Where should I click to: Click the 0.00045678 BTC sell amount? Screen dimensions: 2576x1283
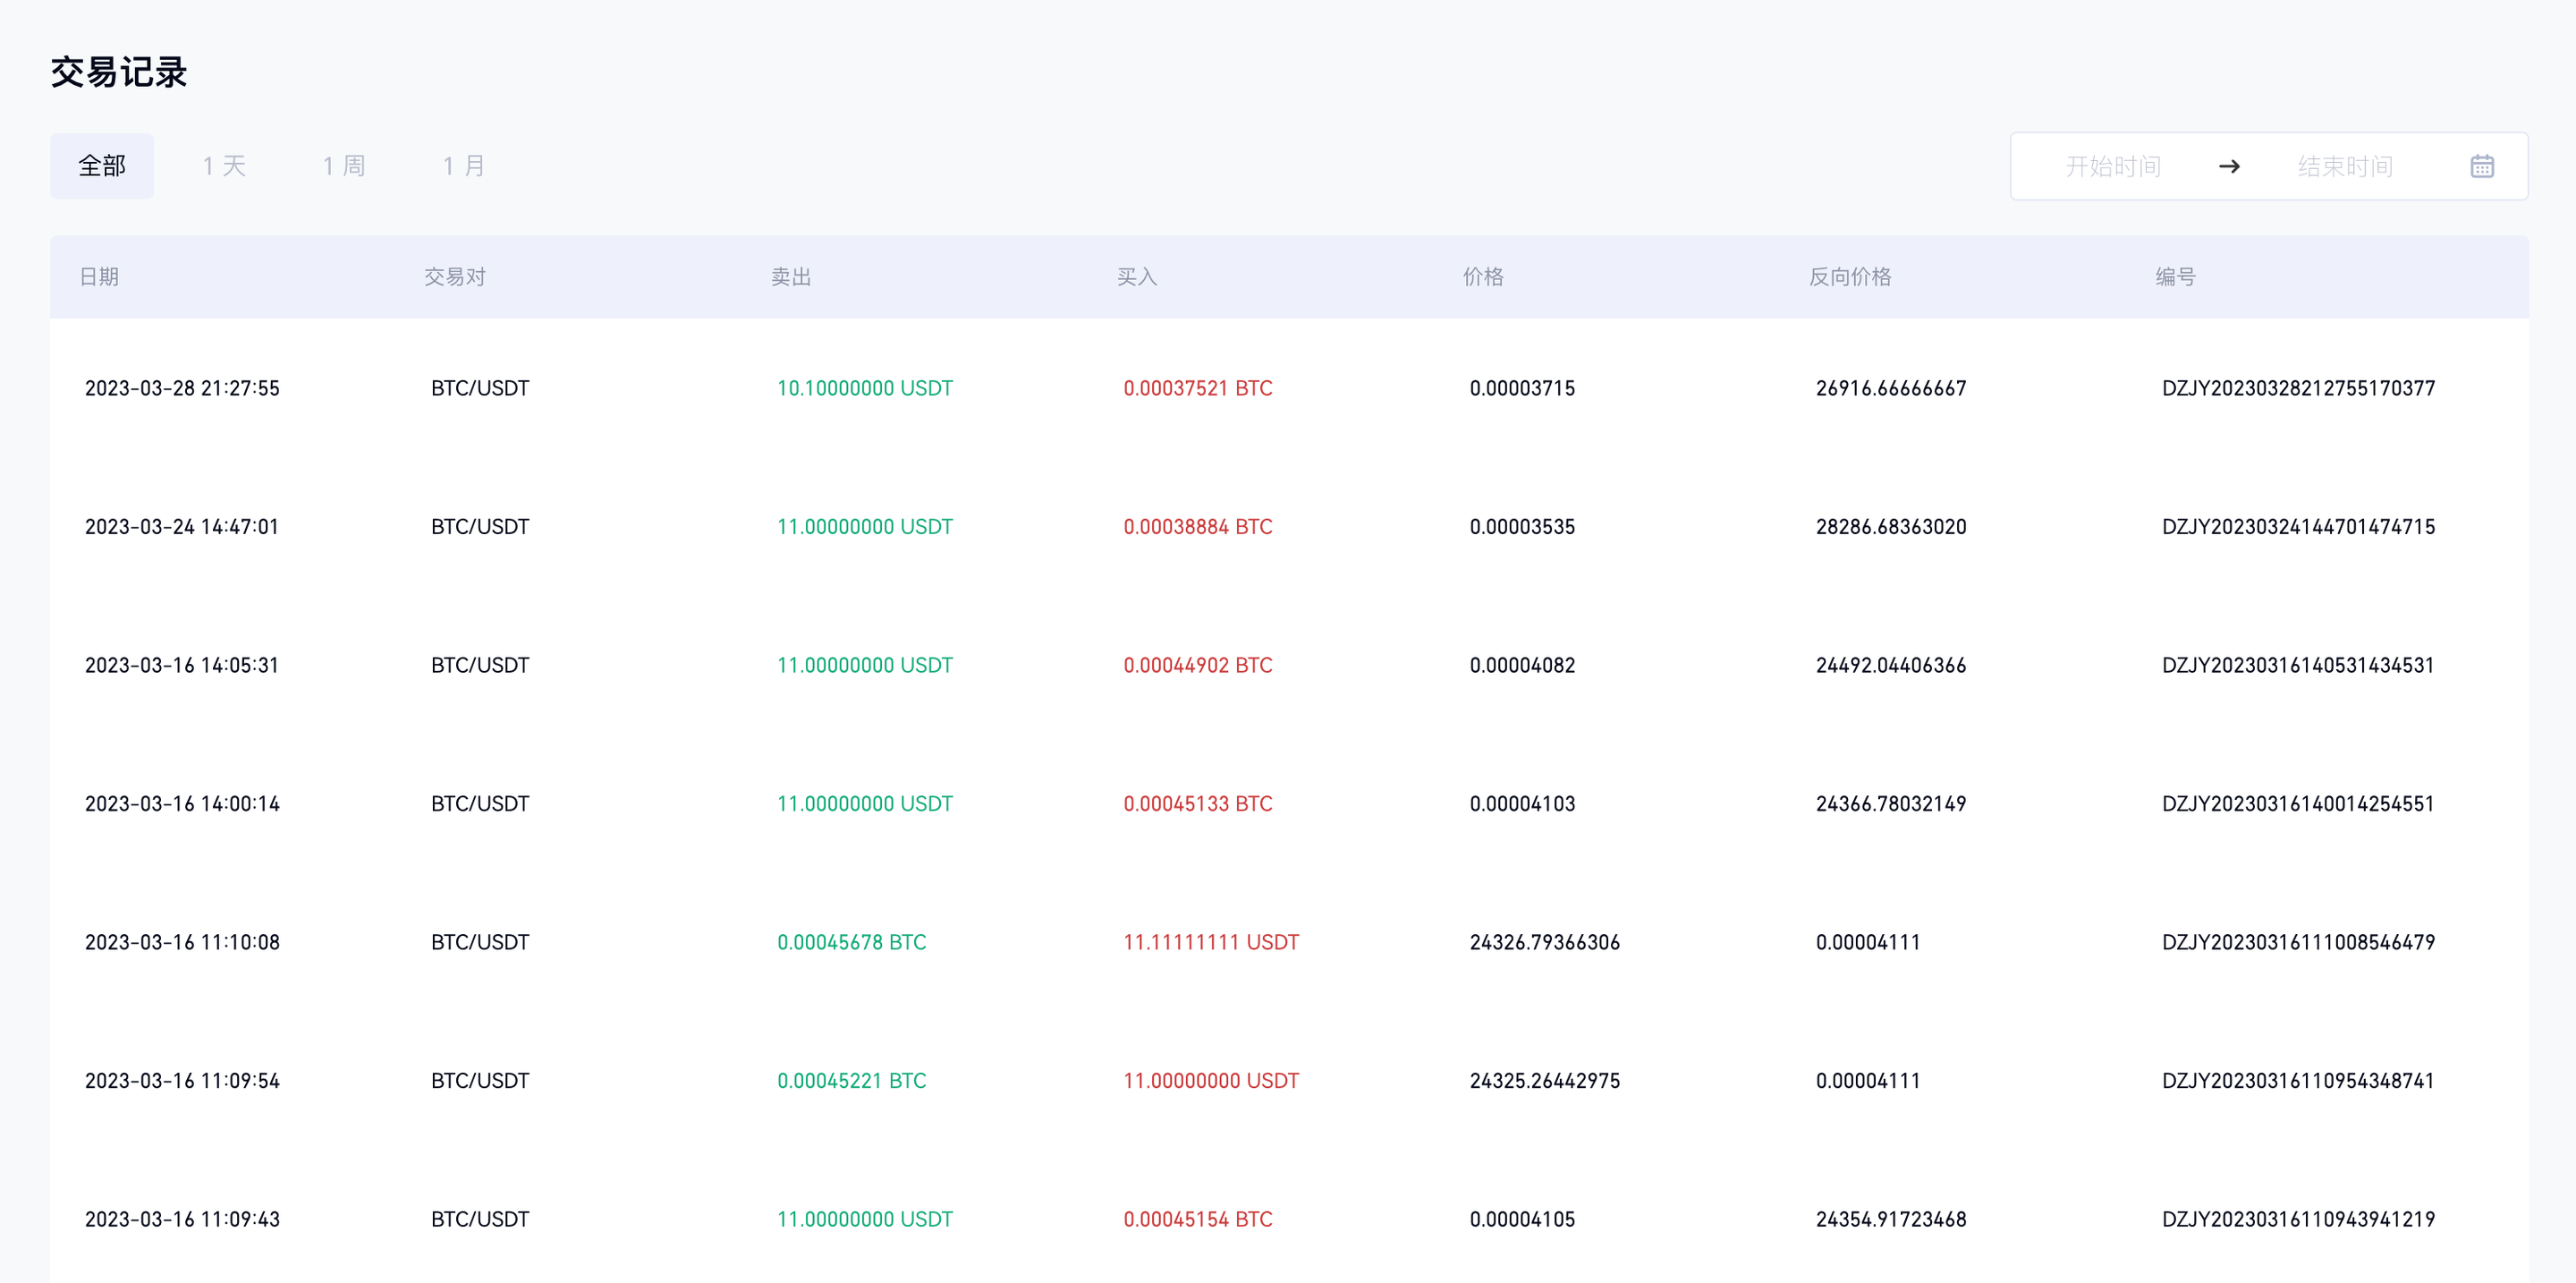click(851, 942)
